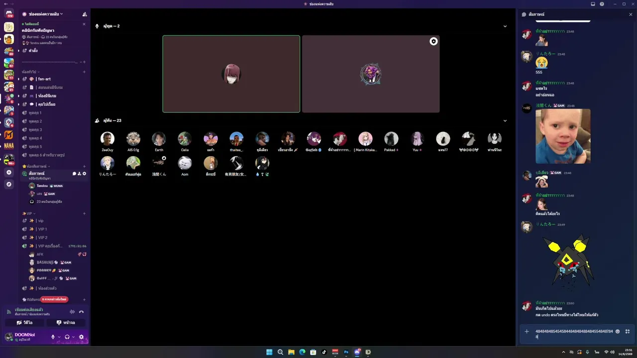This screenshot has width=637, height=358.
Task: Open headphone output options arrow
Action: coord(73,337)
